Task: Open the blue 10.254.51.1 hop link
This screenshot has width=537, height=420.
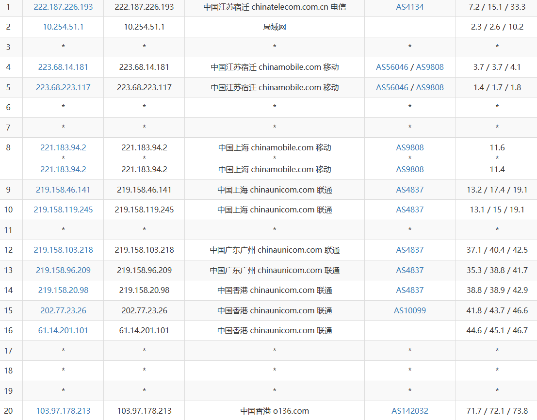Action: 63,27
